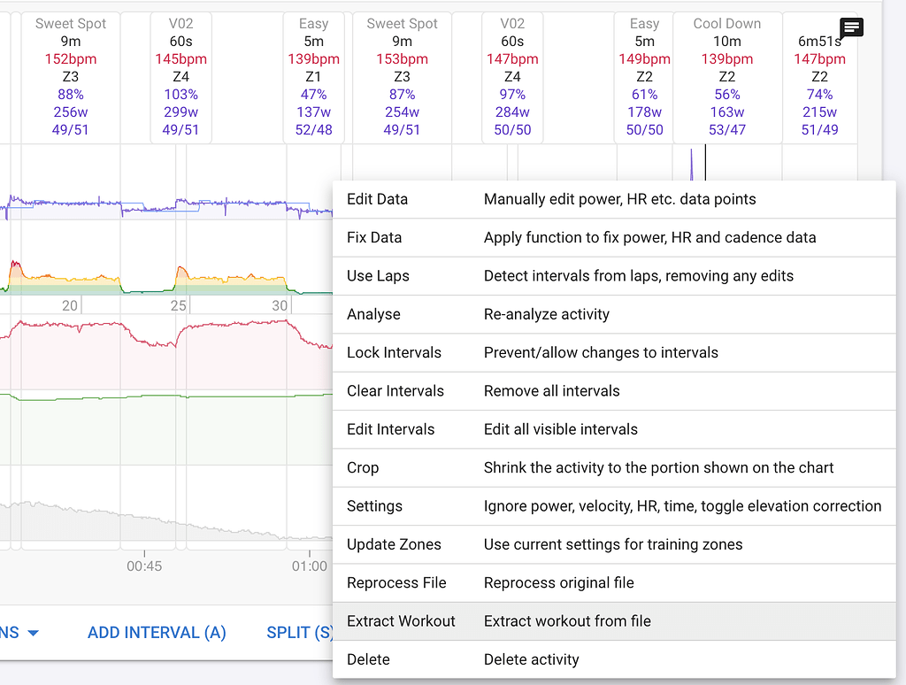906x685 pixels.
Task: Choose "Fix Data" to apply a fix function
Action: coord(375,237)
